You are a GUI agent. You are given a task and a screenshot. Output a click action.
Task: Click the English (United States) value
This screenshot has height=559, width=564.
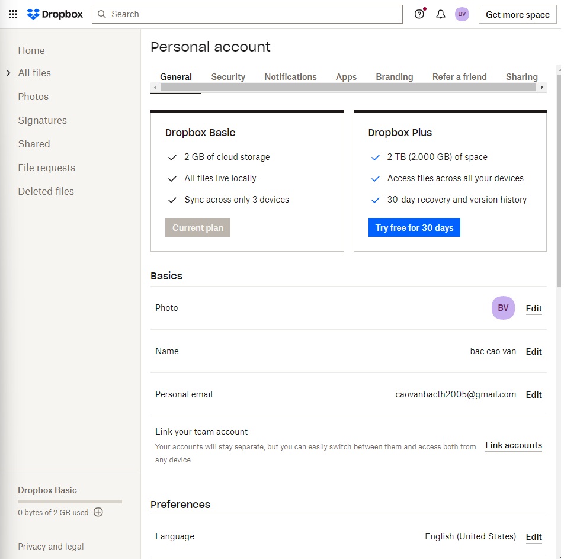[470, 536]
